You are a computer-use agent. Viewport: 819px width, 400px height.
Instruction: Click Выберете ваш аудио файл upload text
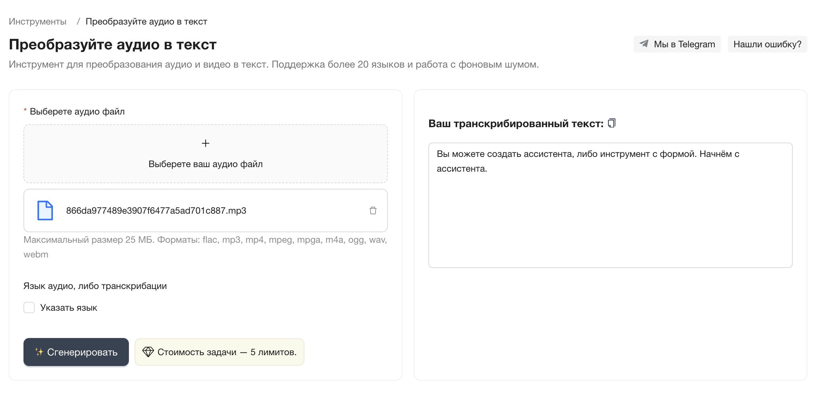tap(206, 164)
